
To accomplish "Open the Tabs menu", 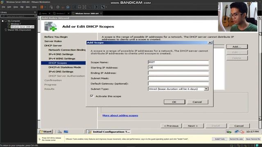I will (28, 7).
